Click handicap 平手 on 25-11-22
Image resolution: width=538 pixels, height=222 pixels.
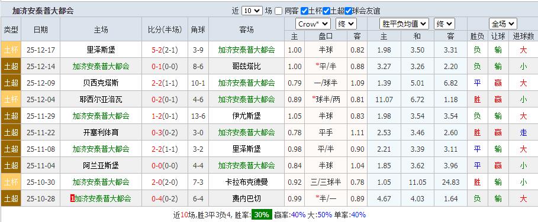(x=326, y=132)
